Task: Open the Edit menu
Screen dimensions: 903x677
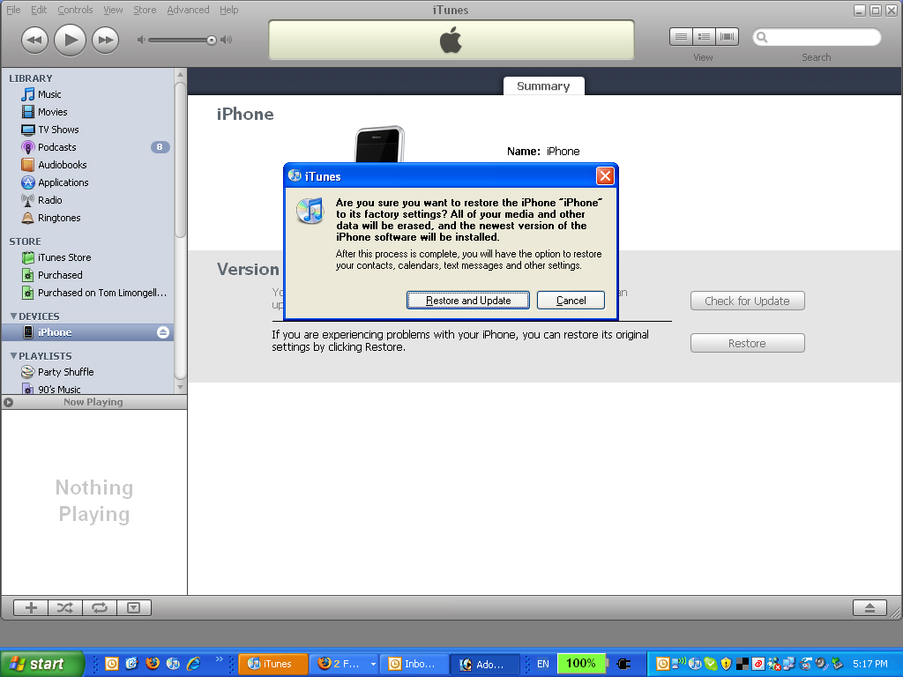Action: click(x=39, y=10)
